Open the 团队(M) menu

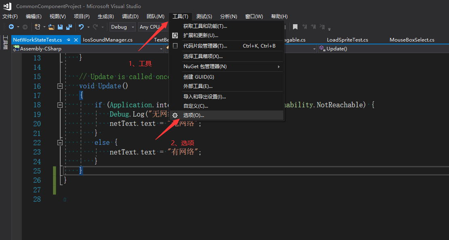156,16
